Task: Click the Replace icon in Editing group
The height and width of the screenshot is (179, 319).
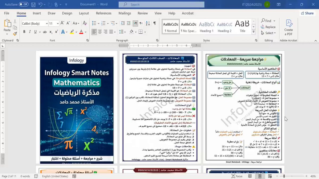Action: pos(268,27)
